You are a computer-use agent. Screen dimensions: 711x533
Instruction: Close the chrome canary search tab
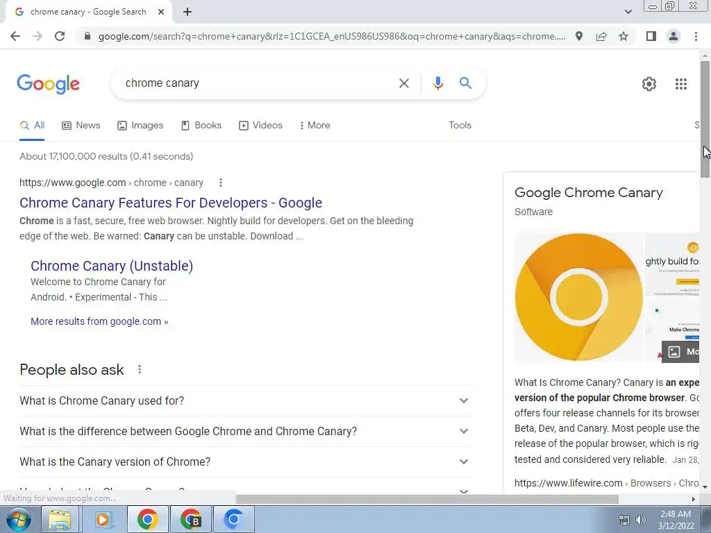(x=161, y=12)
